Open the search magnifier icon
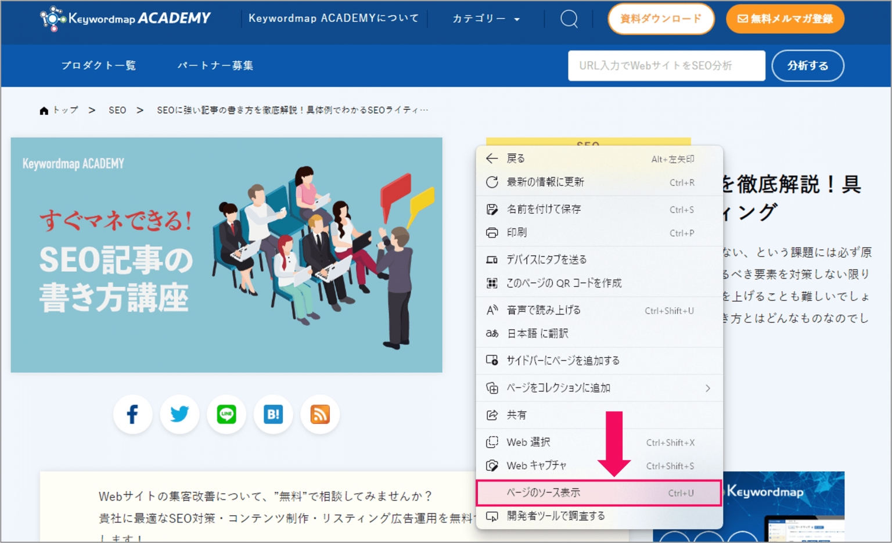The height and width of the screenshot is (543, 892). point(569,19)
